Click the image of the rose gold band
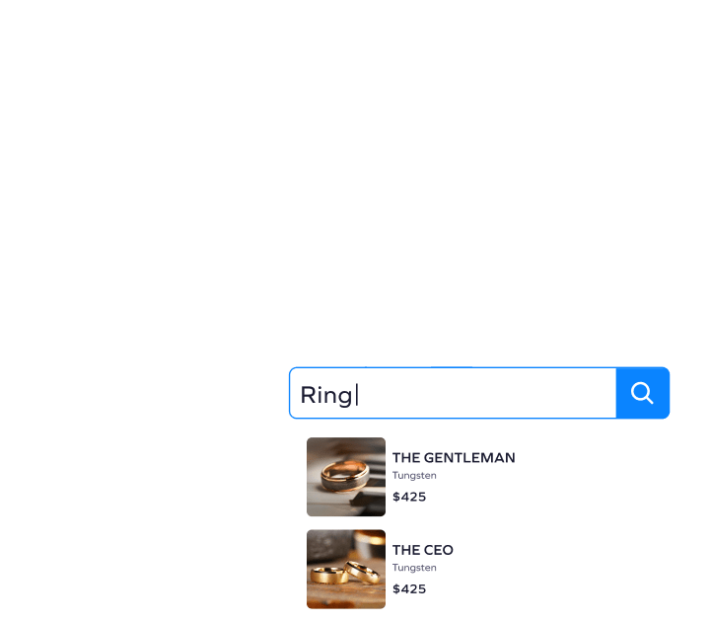The width and height of the screenshot is (712, 622). pos(346,477)
